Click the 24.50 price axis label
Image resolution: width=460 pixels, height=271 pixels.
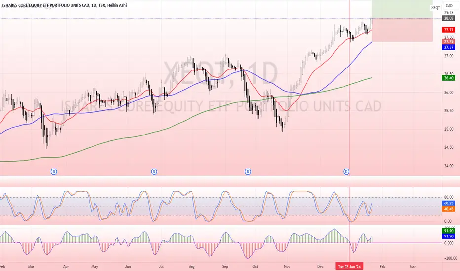[x=449, y=147]
